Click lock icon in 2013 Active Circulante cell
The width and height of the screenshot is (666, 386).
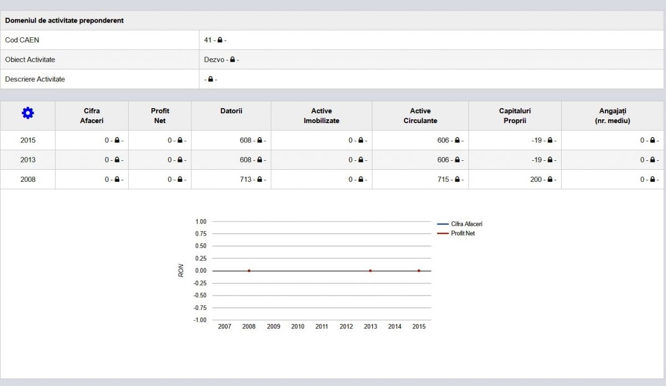[x=457, y=160]
